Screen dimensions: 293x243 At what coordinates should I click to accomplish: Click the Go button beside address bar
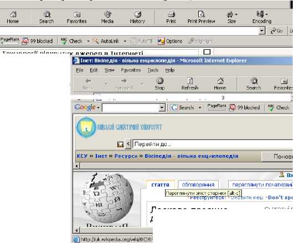tap(277, 31)
